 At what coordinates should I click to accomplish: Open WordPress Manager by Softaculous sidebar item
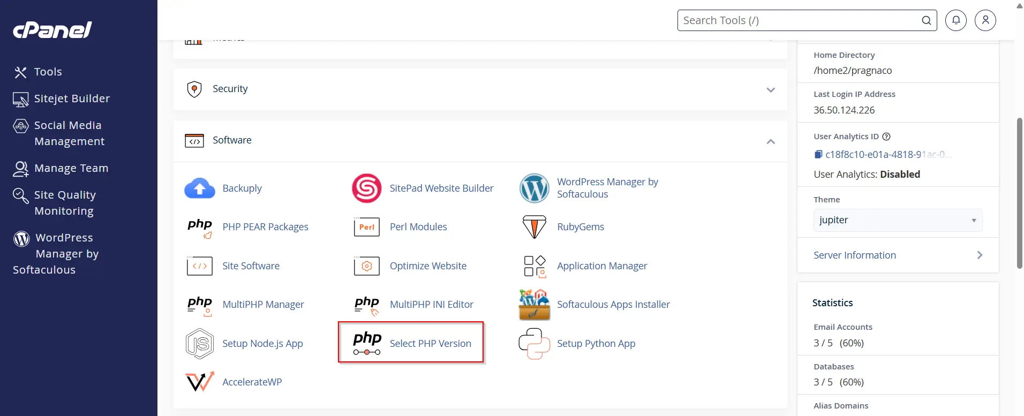[56, 254]
